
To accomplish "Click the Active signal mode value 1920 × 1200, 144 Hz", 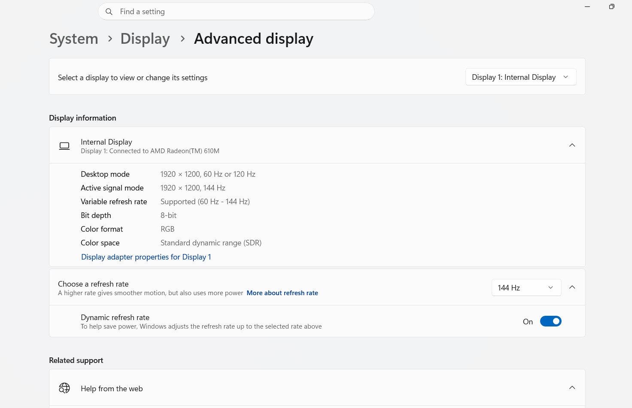I will click(193, 188).
